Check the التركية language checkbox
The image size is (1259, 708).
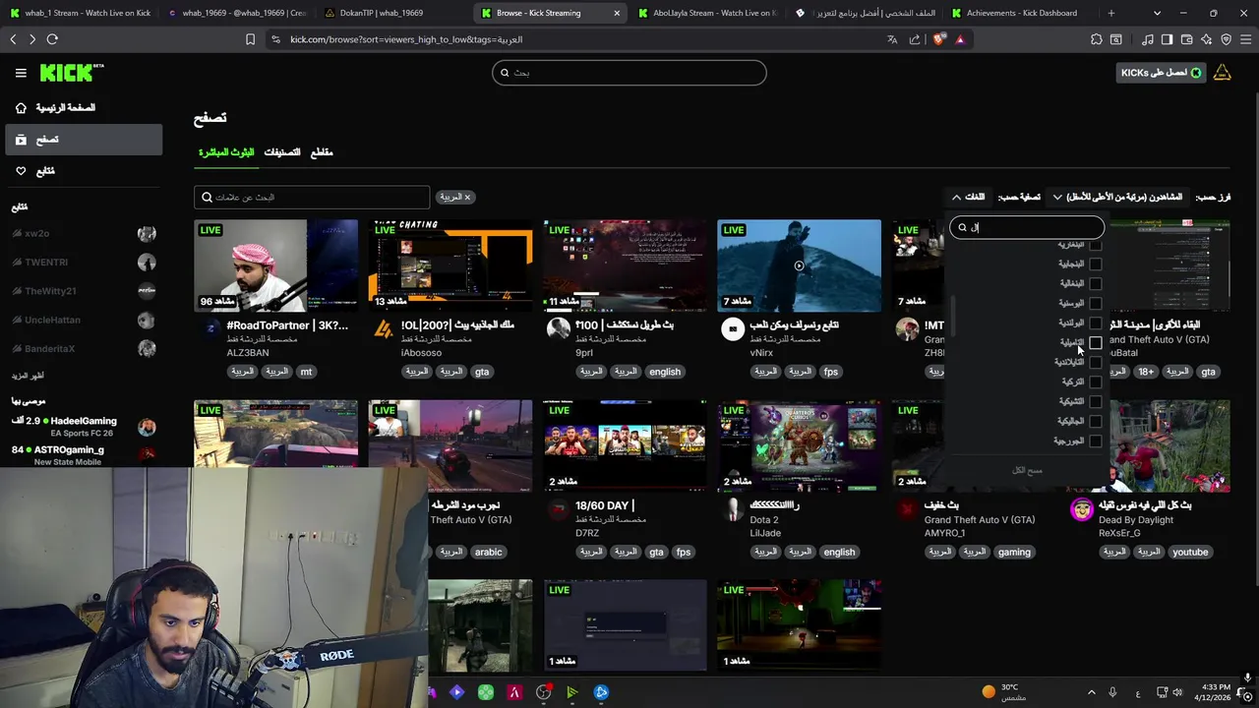pos(1096,383)
